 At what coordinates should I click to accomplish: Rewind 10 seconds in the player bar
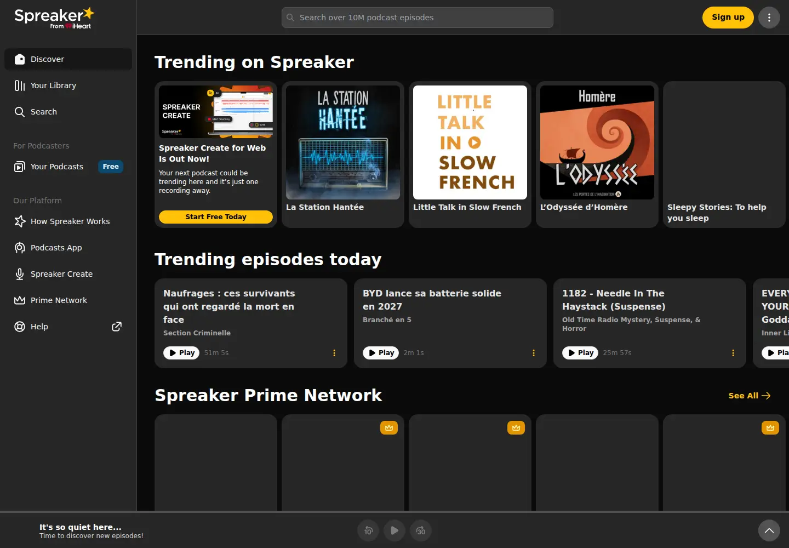[x=368, y=530]
